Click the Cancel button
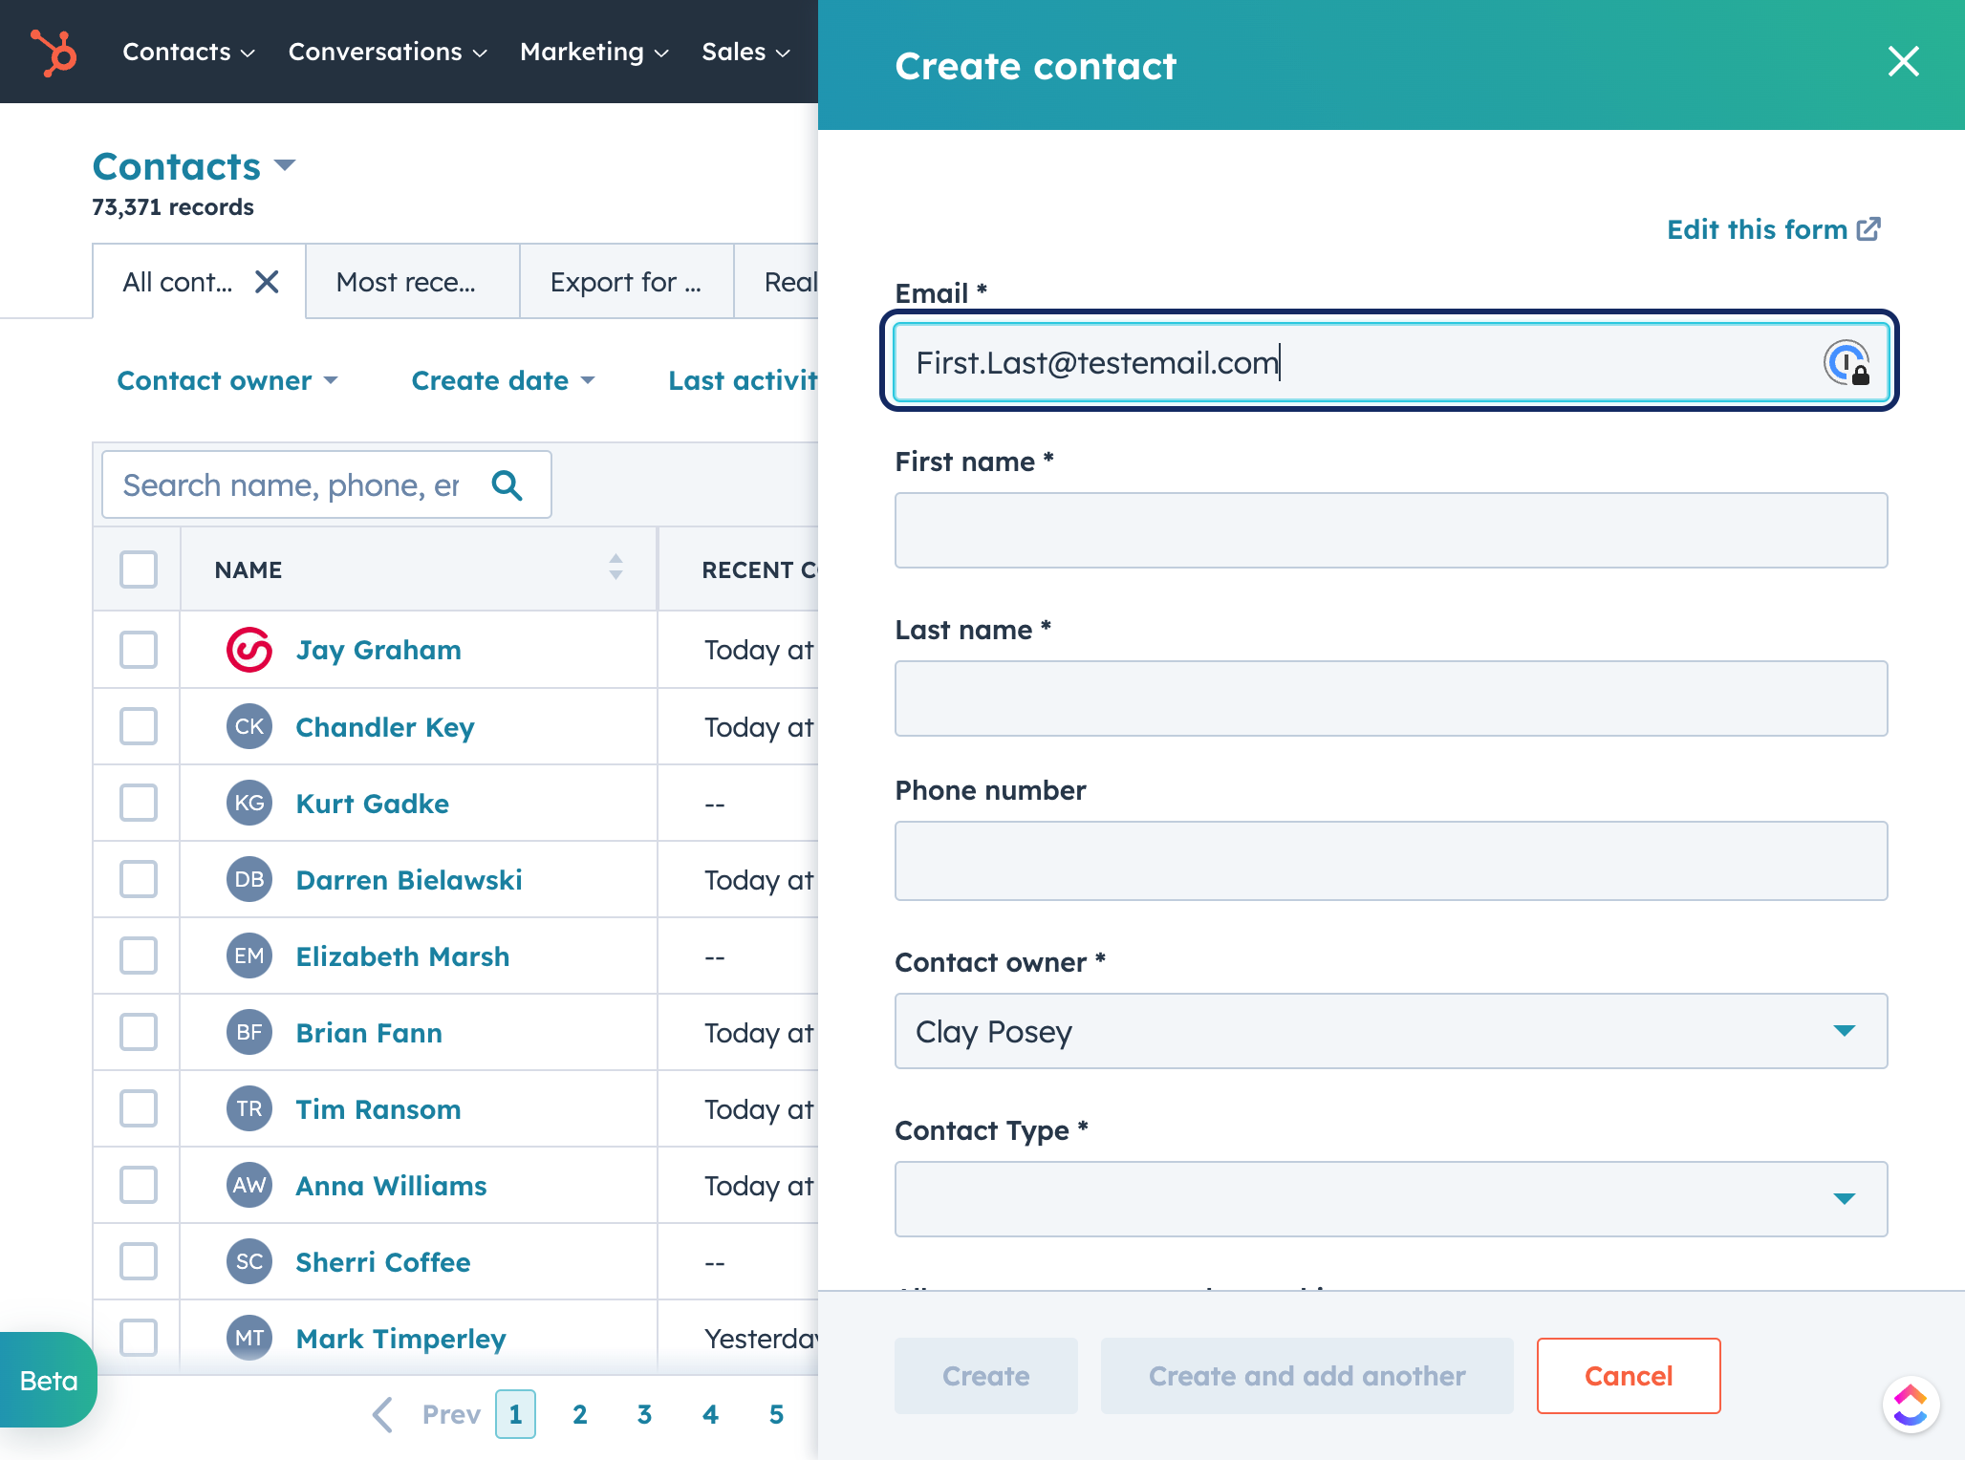 (1629, 1376)
